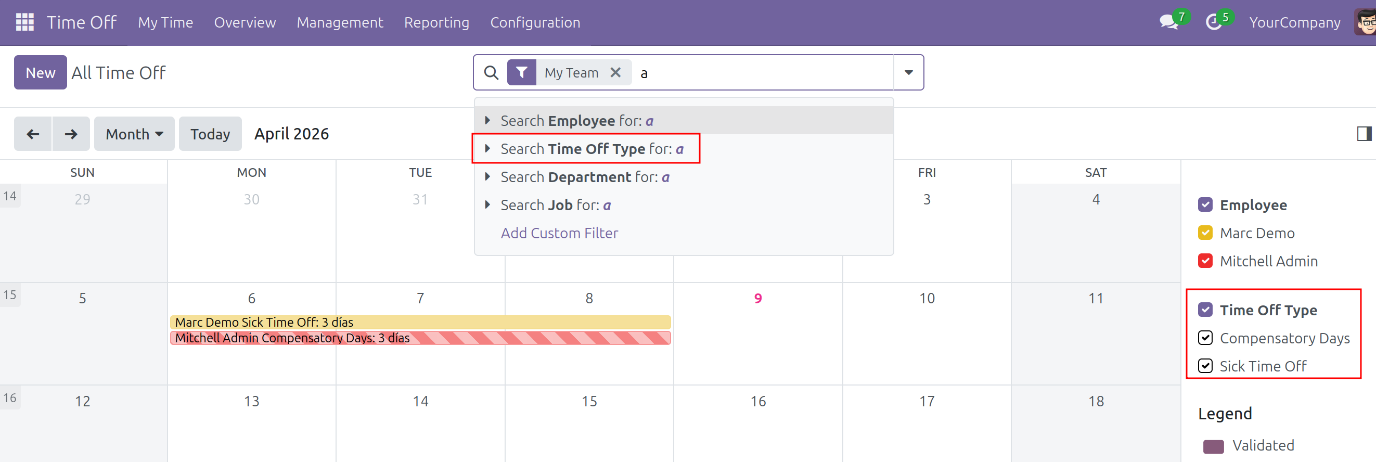Remove the My Team filter facet

615,72
